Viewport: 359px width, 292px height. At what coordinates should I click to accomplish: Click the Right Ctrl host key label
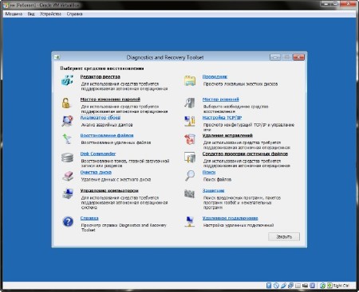(341, 286)
